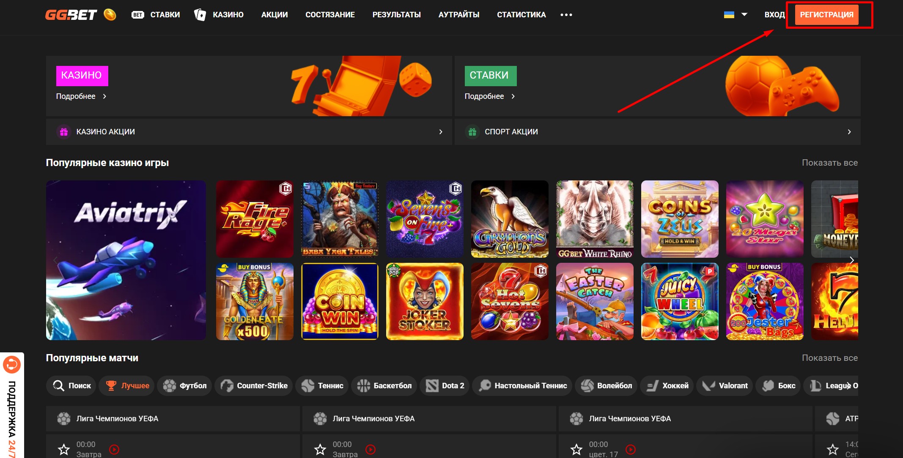903x458 pixels.
Task: Click the Поиск search chip
Action: pos(72,386)
